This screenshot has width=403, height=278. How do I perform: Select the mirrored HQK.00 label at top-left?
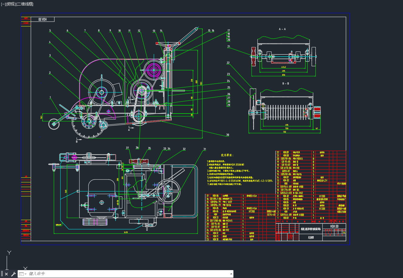[x=43, y=19]
